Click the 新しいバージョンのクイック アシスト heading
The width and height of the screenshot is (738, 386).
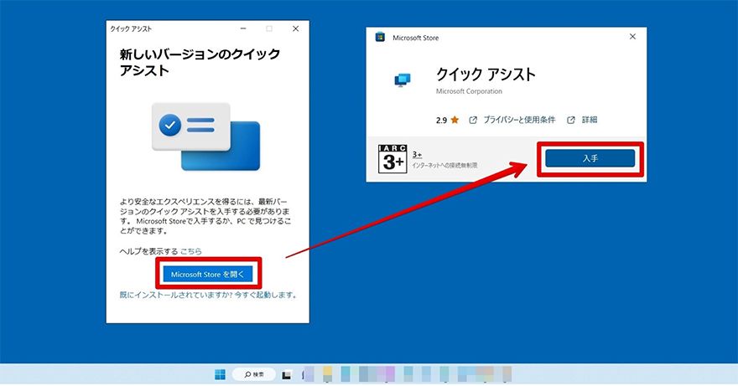(200, 62)
